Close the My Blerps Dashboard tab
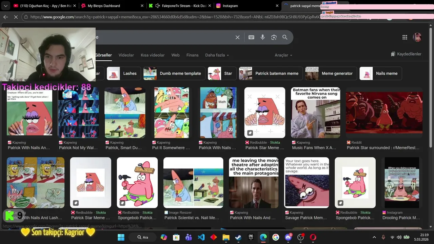This screenshot has height=244, width=434. point(142,6)
